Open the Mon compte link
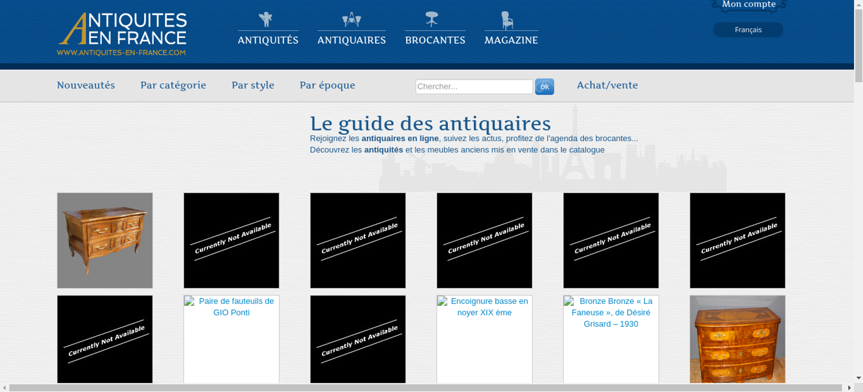Viewport: 863px width, 392px height. [x=749, y=5]
